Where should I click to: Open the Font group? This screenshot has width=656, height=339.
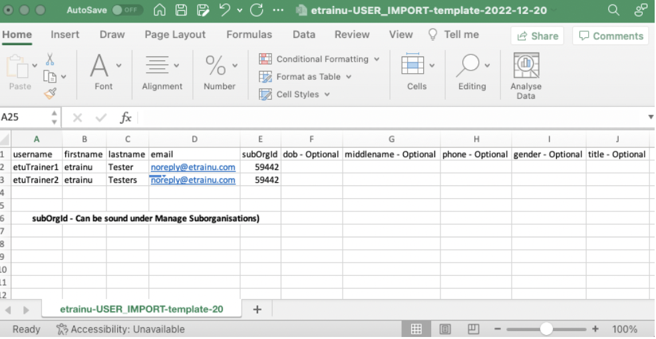(x=104, y=72)
